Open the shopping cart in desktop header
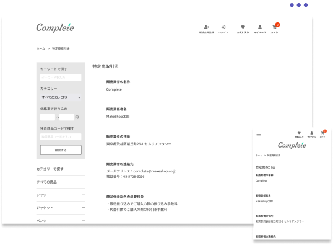The width and height of the screenshot is (333, 245). pos(275,27)
